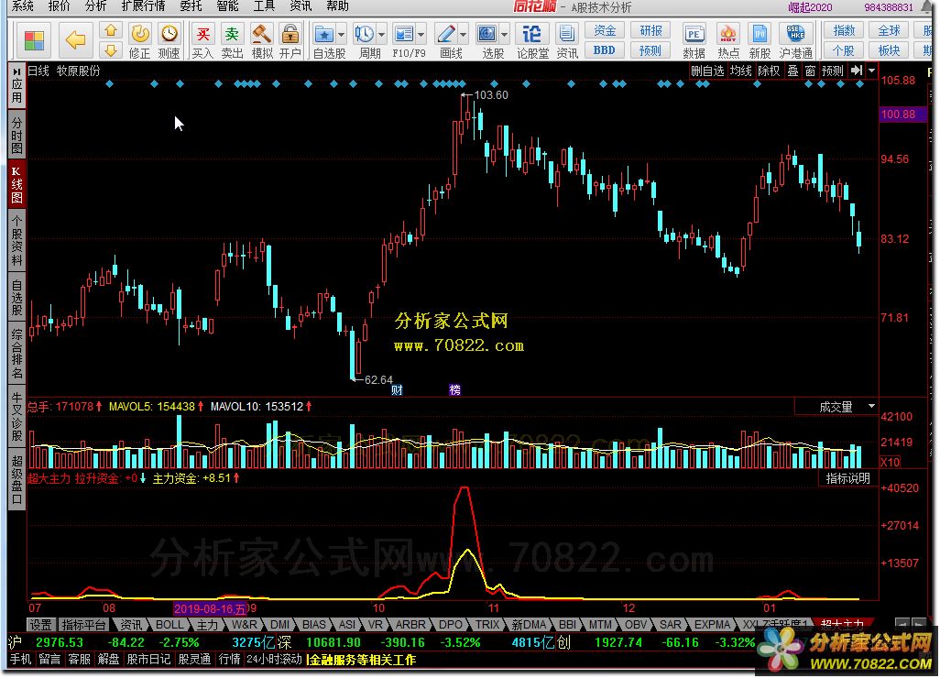This screenshot has width=940, height=678.
Task: Click the 开户 open account lock icon
Action: point(290,40)
